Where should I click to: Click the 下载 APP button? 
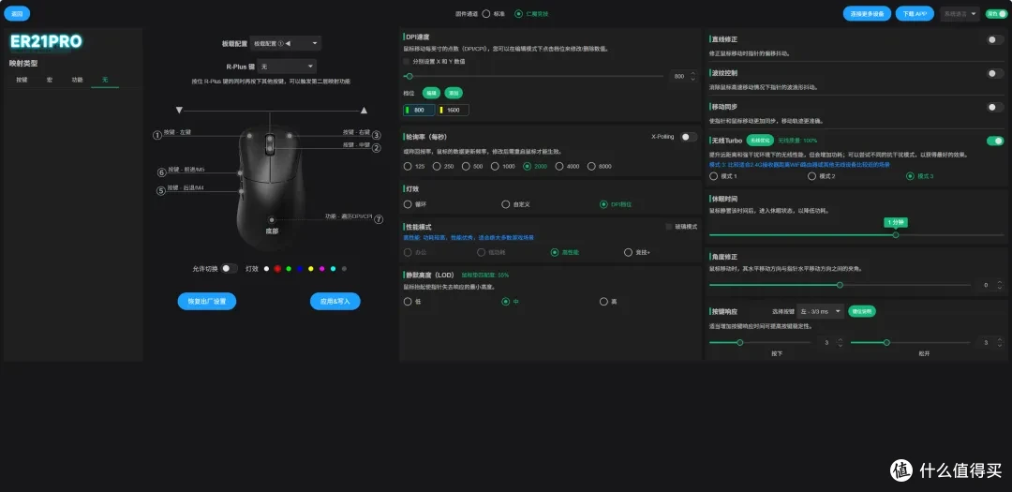pyautogui.click(x=914, y=13)
